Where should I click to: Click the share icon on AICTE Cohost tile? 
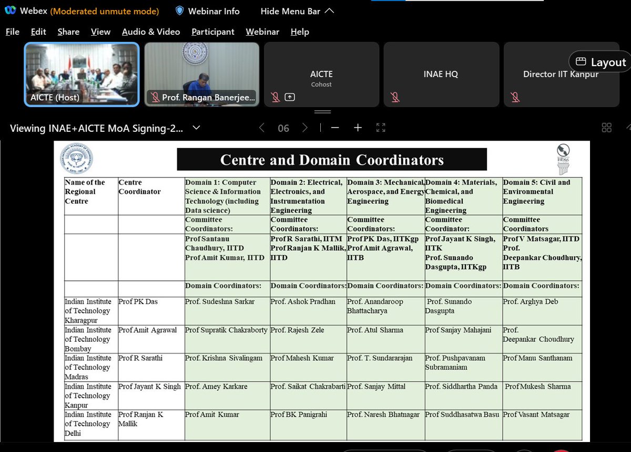pyautogui.click(x=290, y=97)
